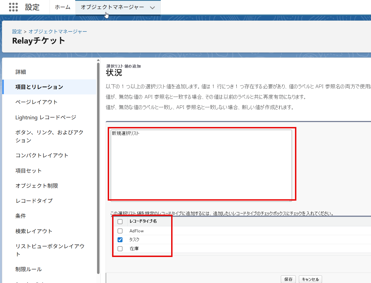Click the 保存 button
Screen dimensions: 371x283
(288, 279)
